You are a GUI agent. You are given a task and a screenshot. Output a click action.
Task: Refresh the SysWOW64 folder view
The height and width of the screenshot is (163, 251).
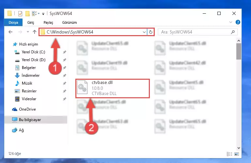coord(150,32)
